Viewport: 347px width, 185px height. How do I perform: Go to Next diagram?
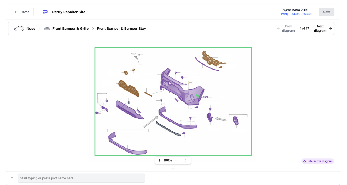[x=323, y=28]
